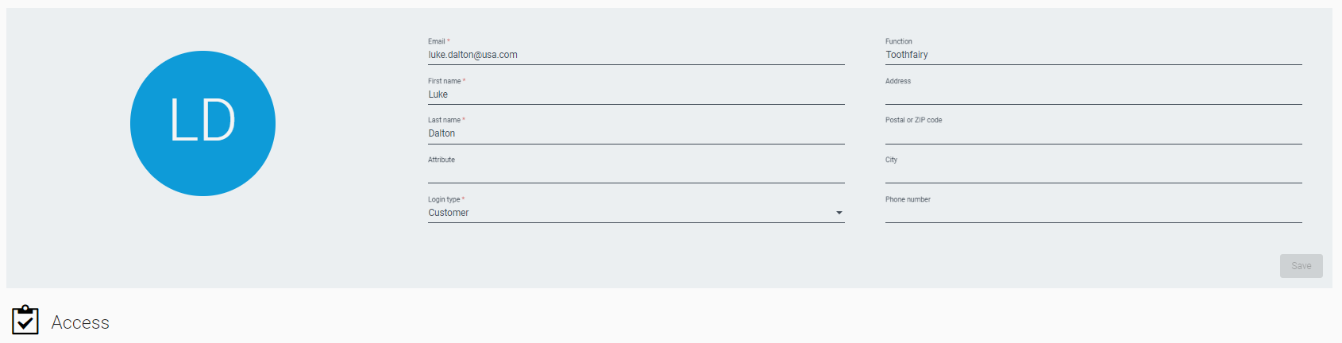Click the Phone number label text
This screenshot has width=1342, height=343.
pyautogui.click(x=908, y=199)
